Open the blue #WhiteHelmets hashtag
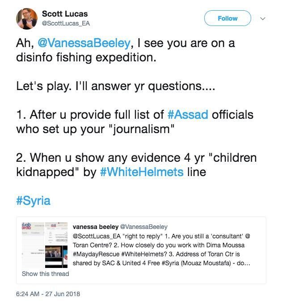This screenshot has height=302, width=282. coord(142,172)
